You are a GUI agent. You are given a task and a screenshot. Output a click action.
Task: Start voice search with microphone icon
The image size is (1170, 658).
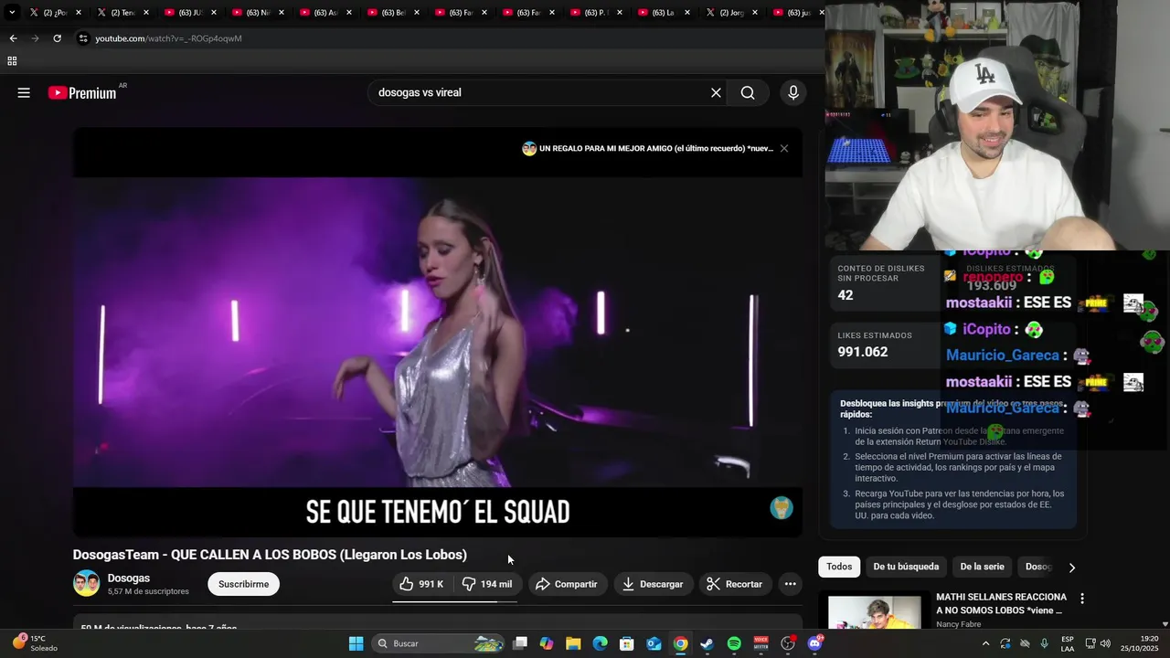pyautogui.click(x=792, y=92)
